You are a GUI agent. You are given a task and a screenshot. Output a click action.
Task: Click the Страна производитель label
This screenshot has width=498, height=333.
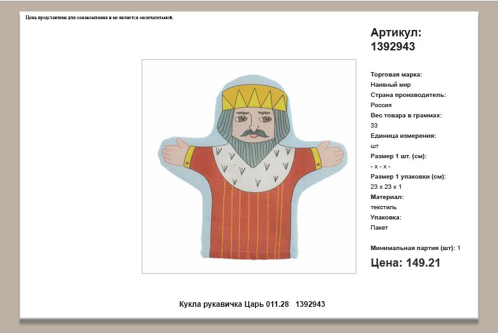408,95
